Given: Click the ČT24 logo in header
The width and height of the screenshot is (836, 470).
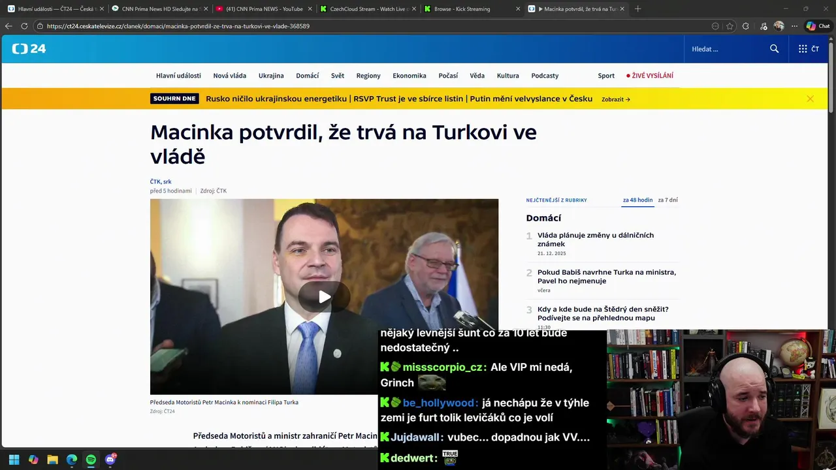Looking at the screenshot, I should coord(29,49).
